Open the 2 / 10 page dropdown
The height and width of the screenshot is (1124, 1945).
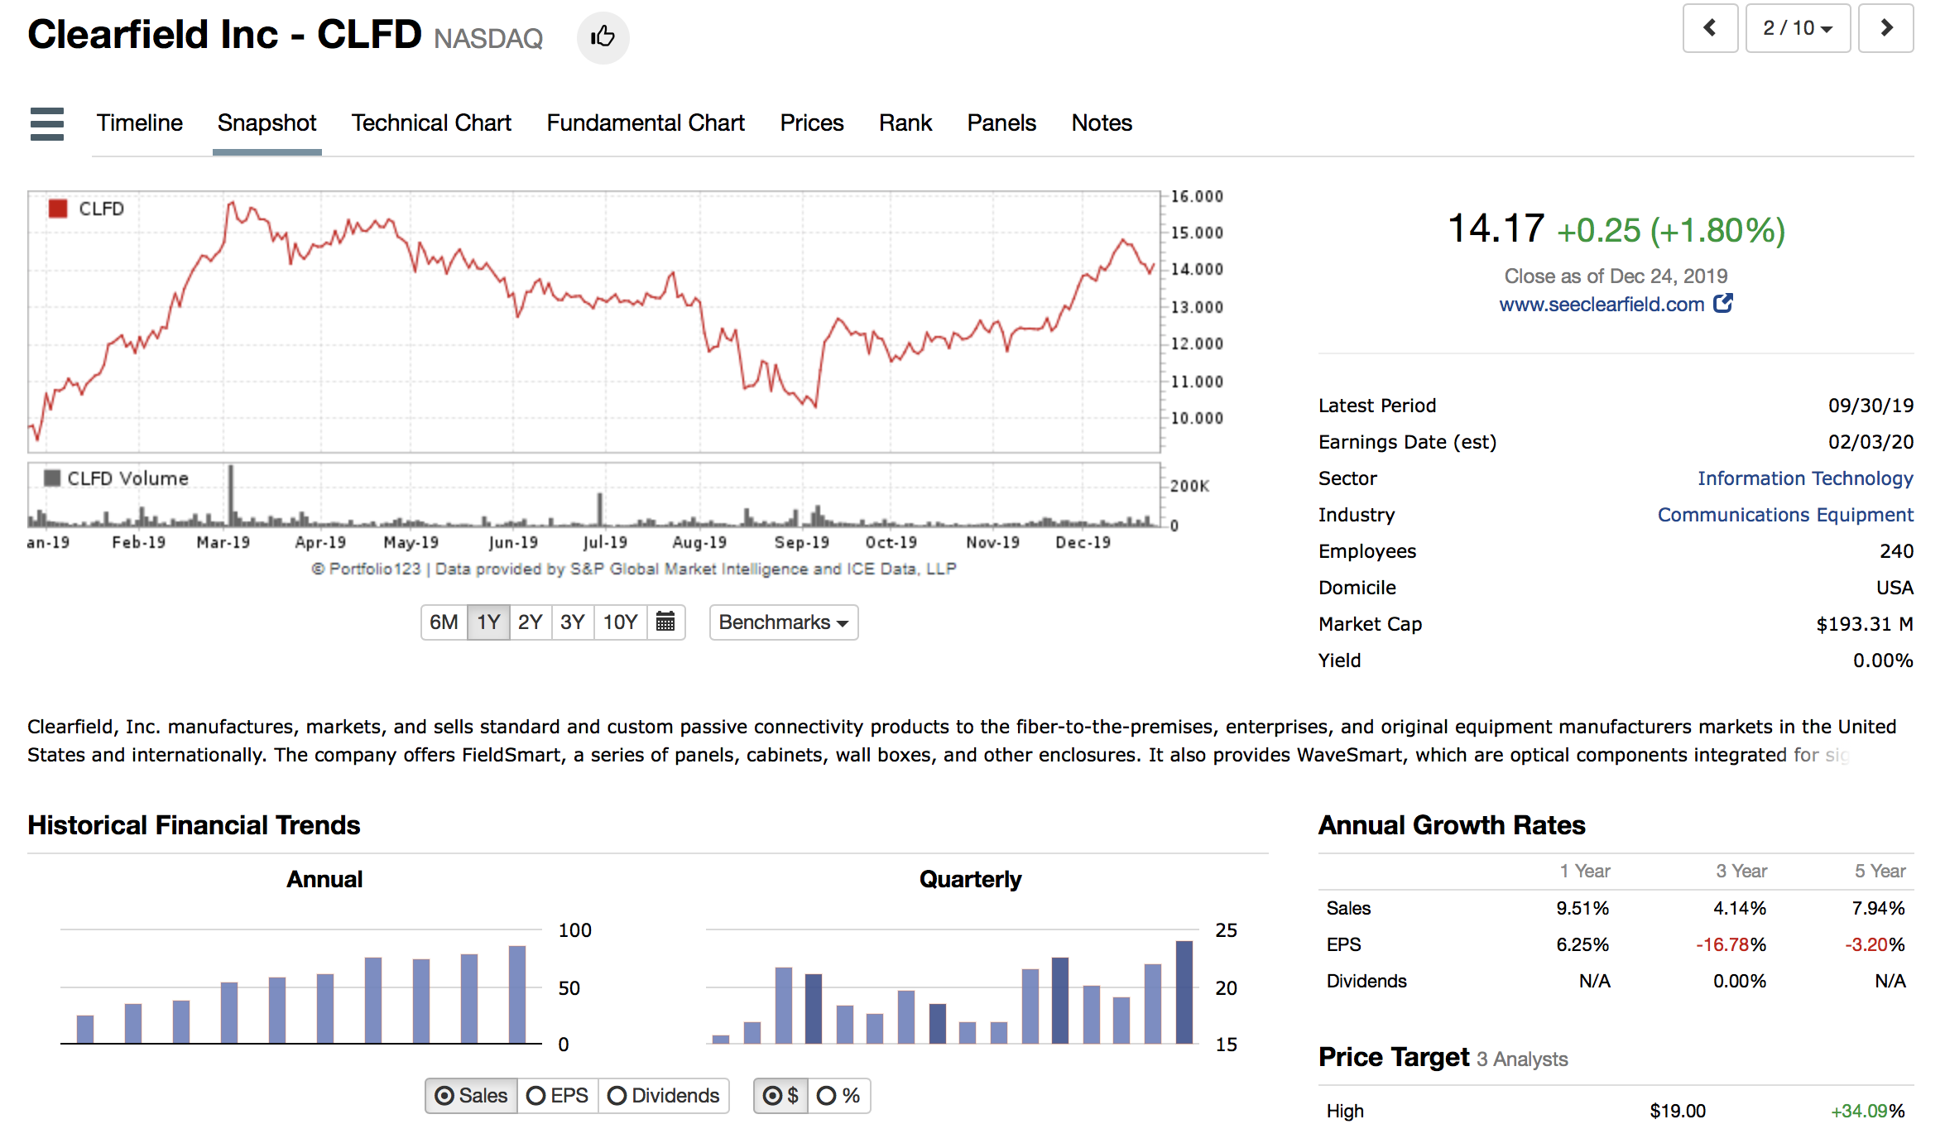pyautogui.click(x=1797, y=29)
